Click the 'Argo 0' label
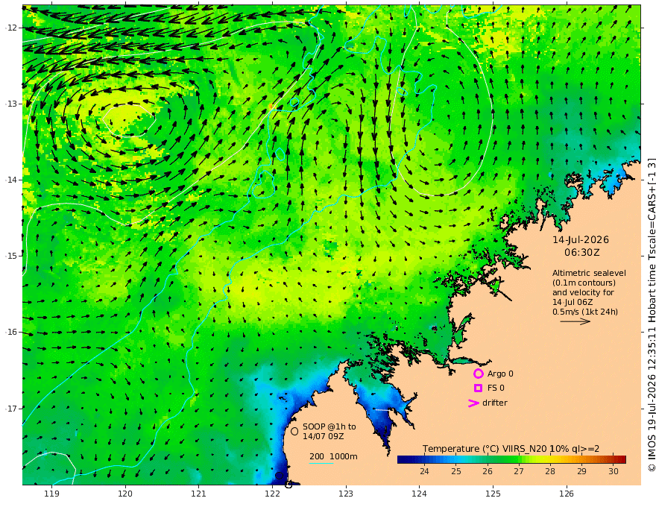The height and width of the screenshot is (507, 656). pos(500,374)
